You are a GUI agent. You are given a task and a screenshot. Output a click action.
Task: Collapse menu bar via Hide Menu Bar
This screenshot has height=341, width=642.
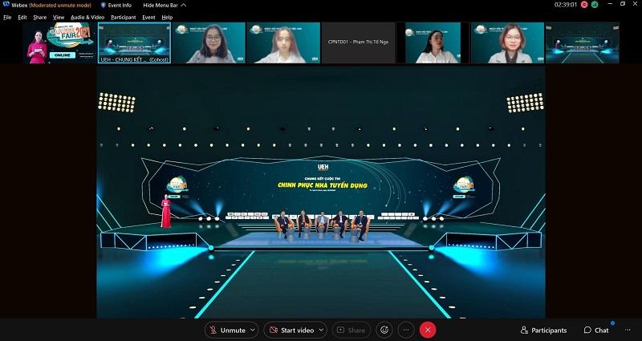165,5
